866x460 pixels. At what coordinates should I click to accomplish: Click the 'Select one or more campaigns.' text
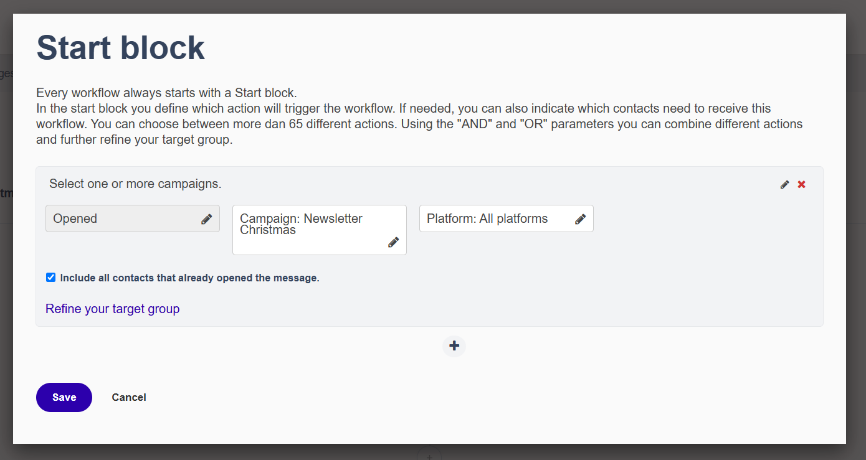coord(135,184)
